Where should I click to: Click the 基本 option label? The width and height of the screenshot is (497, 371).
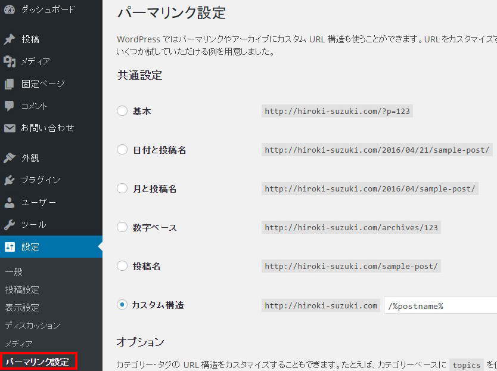pyautogui.click(x=142, y=112)
